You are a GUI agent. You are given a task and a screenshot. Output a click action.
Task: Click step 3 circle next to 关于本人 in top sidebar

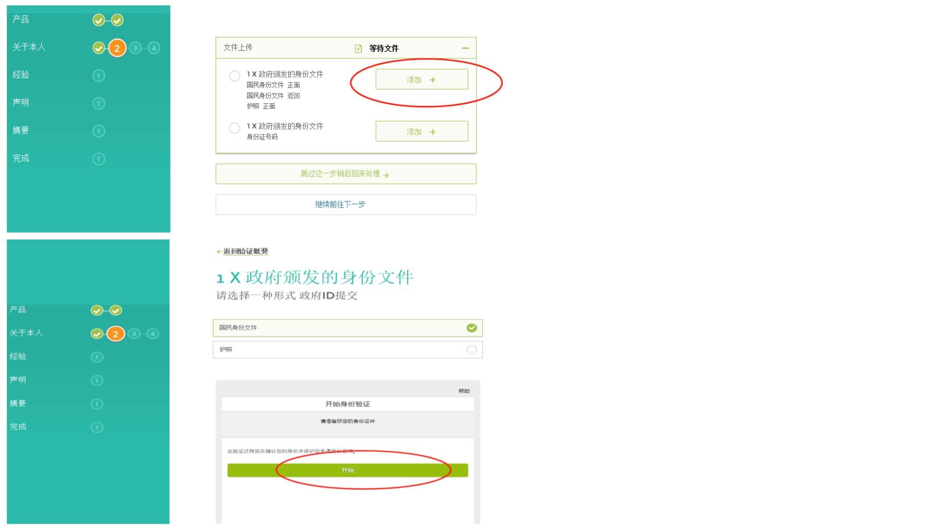(x=135, y=48)
